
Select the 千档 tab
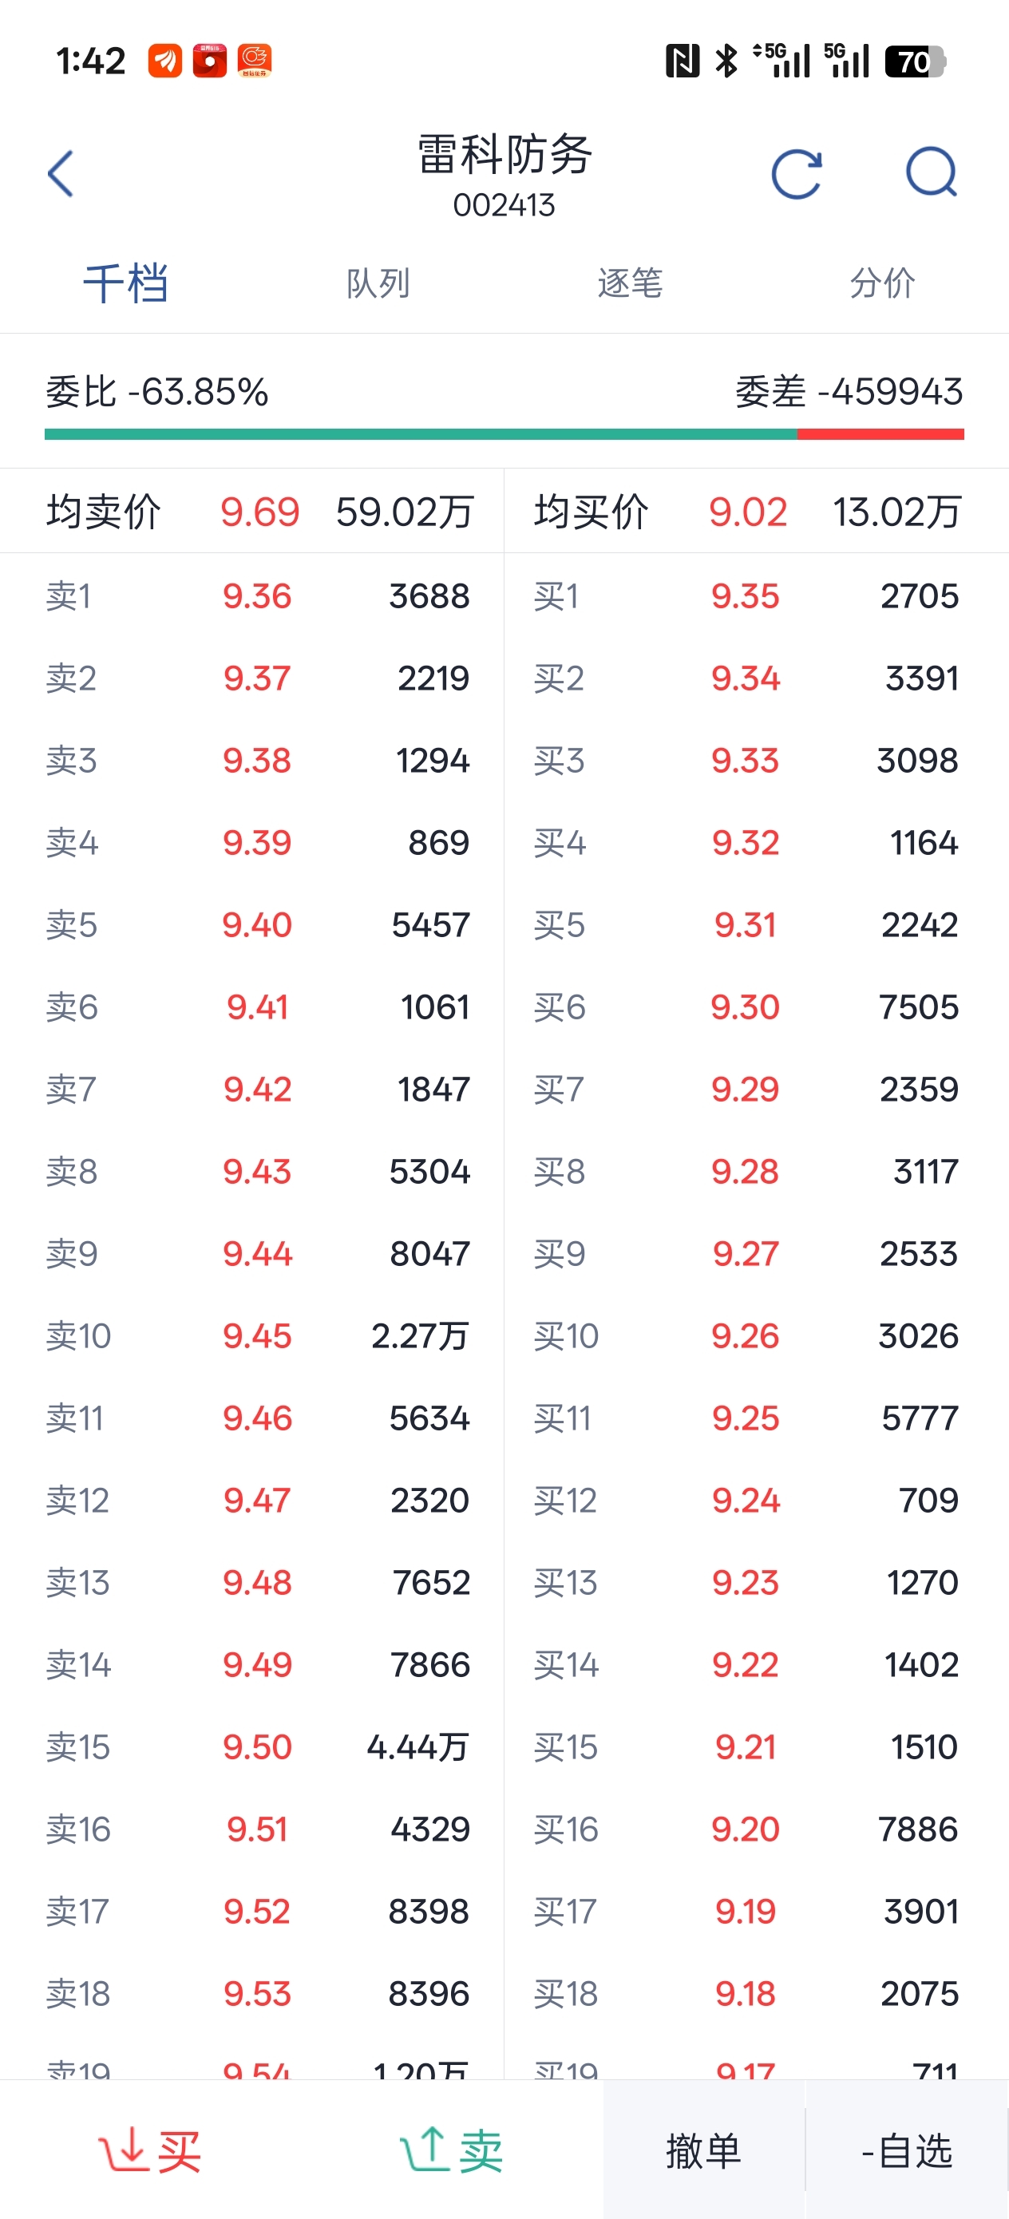coord(126,283)
